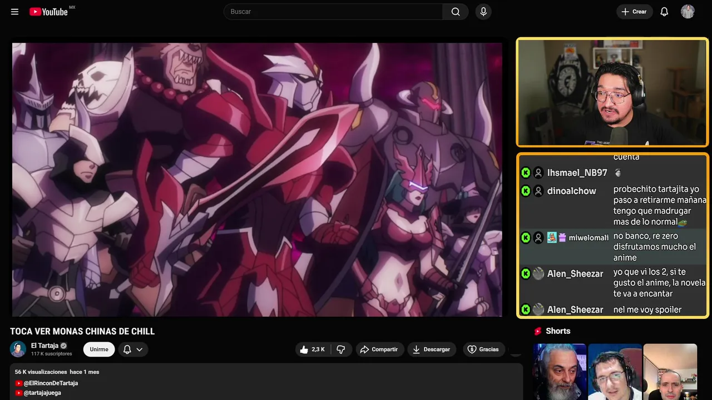
Task: Open the @tartajajuega channel link
Action: click(x=42, y=393)
